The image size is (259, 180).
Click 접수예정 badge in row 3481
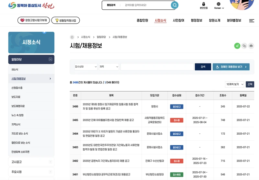pyautogui.click(x=176, y=174)
